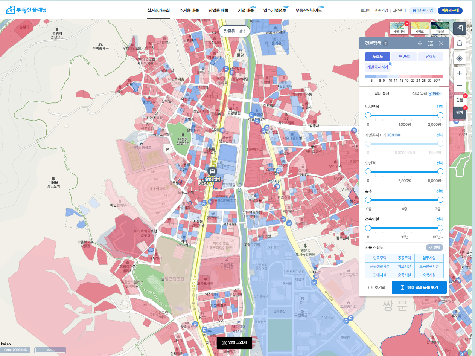Viewport: 475px width, 356px height.
Task: Toggle the filter settings on/off icon in 건물탐색 header
Action: click(x=431, y=43)
